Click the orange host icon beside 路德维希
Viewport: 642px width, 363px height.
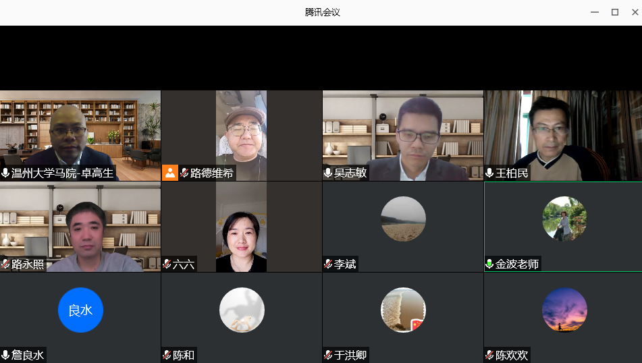(x=170, y=173)
